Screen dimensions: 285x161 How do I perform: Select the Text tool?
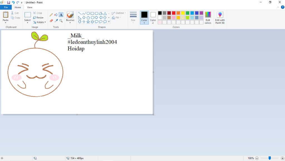[x=61, y=15]
